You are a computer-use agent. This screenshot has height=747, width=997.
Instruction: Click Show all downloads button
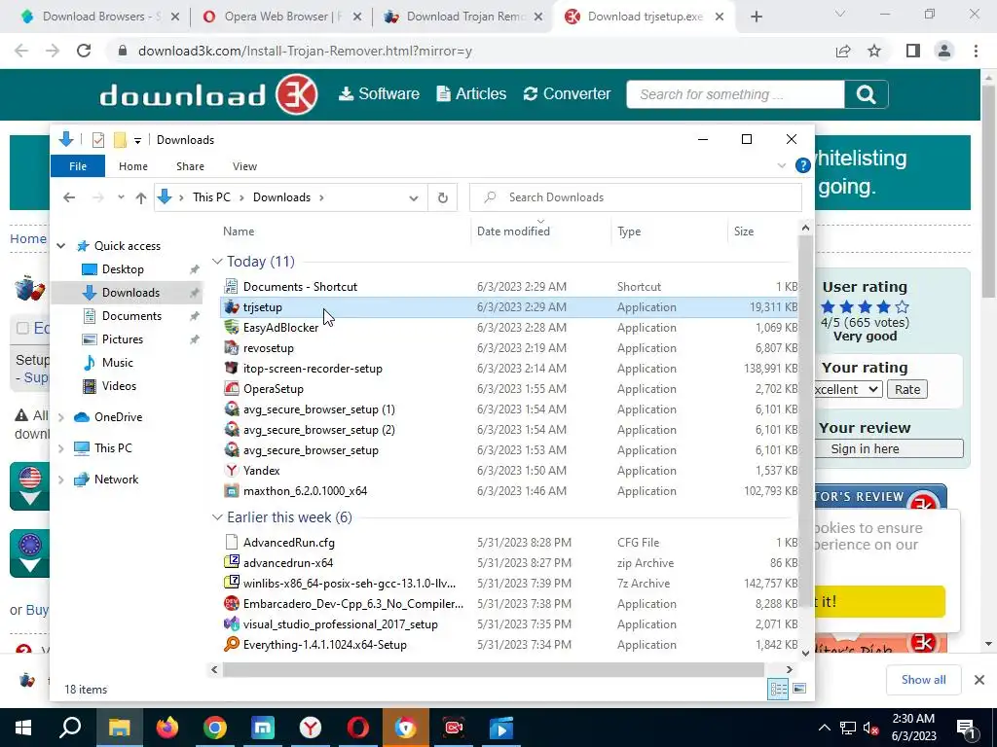[x=923, y=680]
